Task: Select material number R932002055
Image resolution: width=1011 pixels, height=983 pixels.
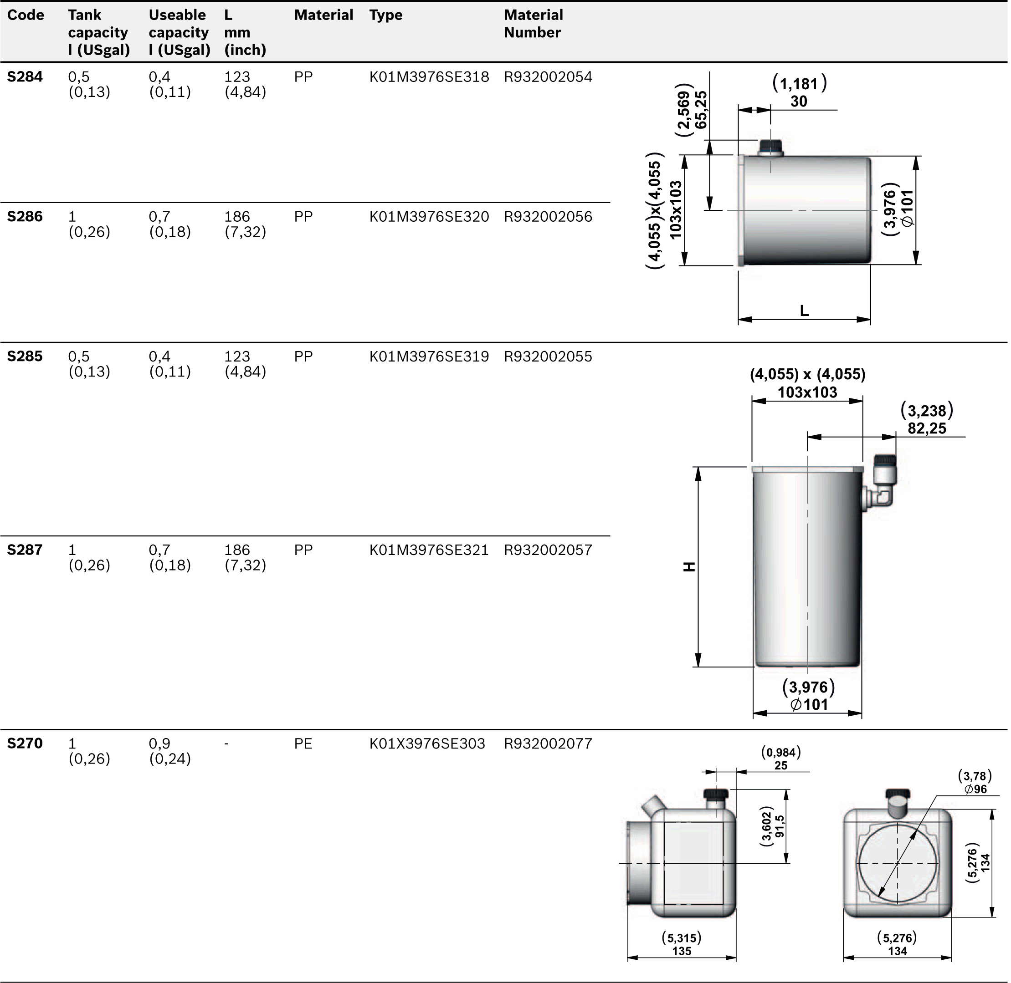Action: click(548, 357)
